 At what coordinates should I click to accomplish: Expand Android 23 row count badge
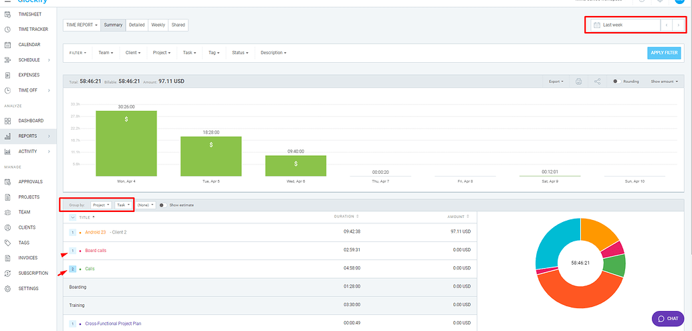73,232
